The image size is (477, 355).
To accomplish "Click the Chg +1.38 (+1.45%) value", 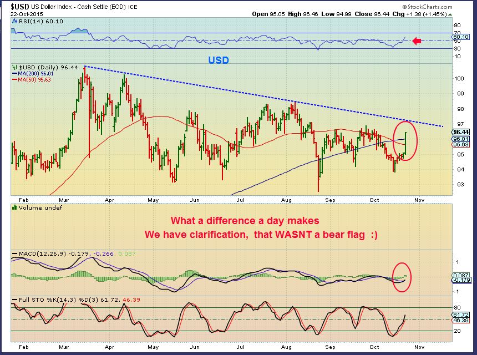I will coord(419,14).
